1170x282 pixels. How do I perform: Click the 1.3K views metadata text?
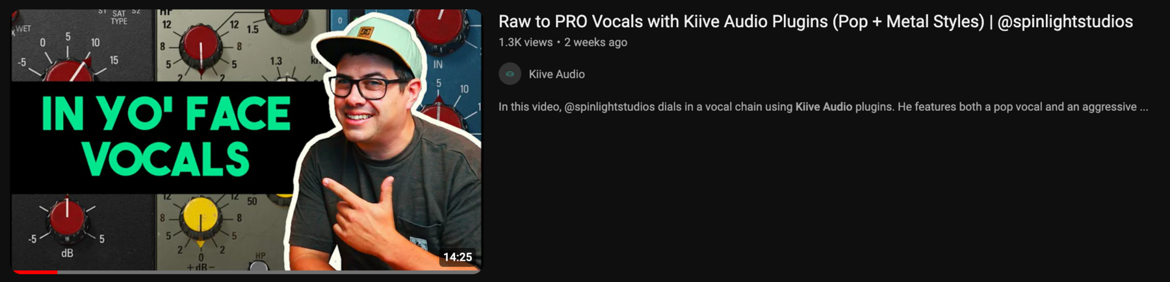tap(525, 42)
